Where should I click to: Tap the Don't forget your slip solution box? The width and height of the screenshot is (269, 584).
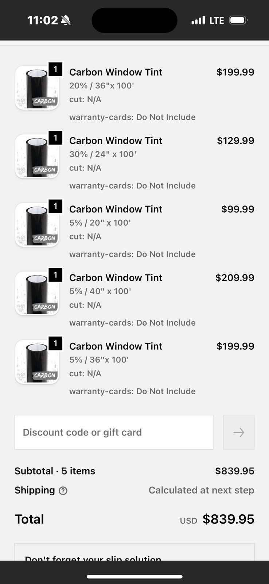coord(134,553)
